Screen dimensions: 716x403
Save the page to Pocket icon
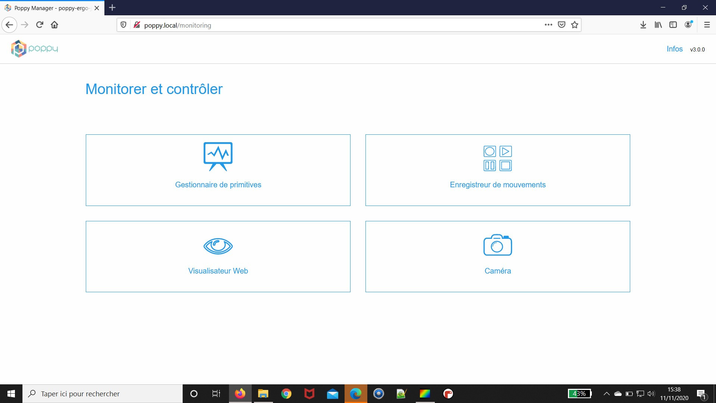562,25
